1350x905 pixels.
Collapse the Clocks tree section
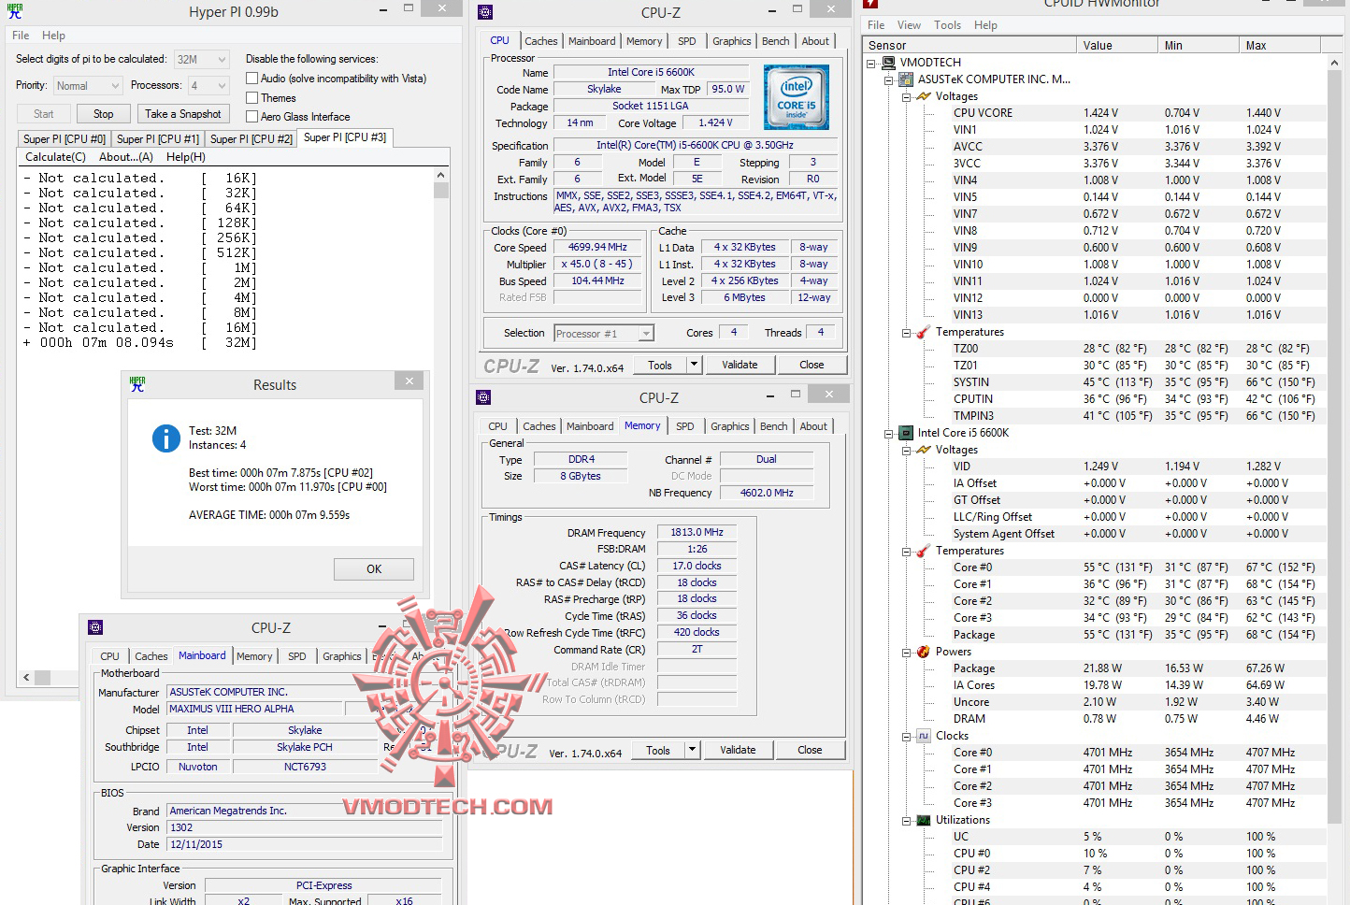click(907, 736)
